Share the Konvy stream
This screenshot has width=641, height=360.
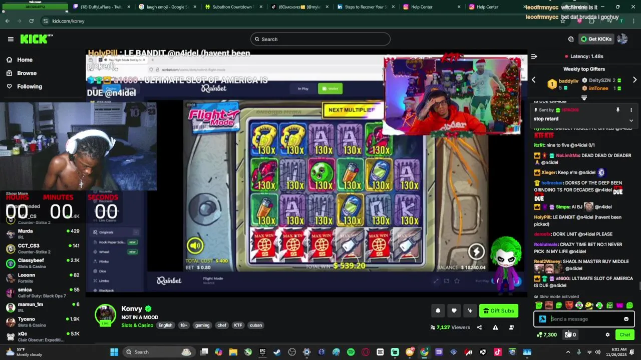[x=479, y=327]
